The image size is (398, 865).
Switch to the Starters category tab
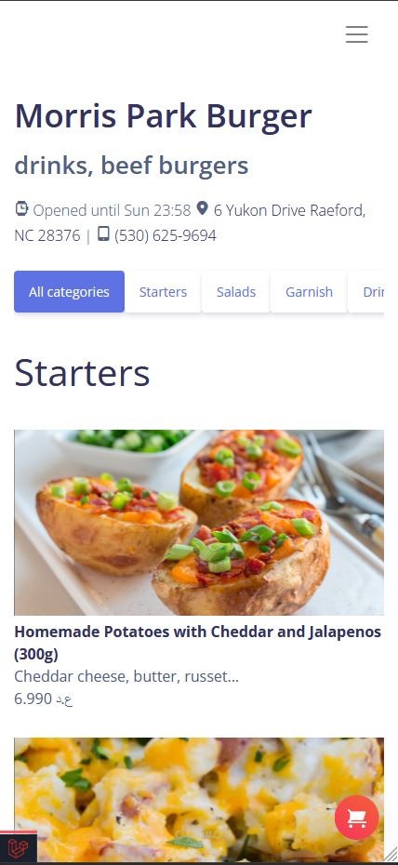163,291
